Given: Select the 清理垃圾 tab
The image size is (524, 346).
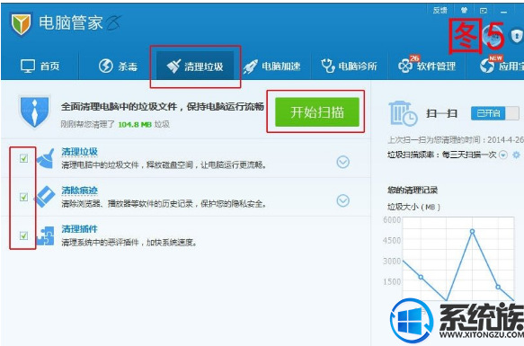Looking at the screenshot, I should click(195, 67).
